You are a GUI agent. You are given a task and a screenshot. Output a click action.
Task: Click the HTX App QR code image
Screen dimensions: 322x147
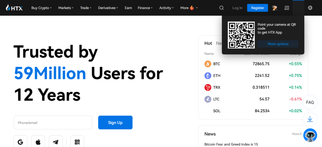(241, 35)
